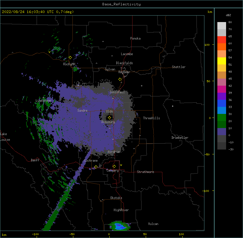Click the RedDeer city label
The width and height of the screenshot is (243, 238).
124,72
